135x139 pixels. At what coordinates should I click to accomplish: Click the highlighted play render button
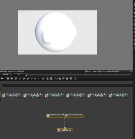click(12, 79)
